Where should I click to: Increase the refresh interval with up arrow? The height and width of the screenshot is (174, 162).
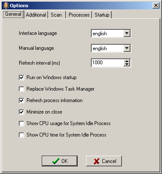[127, 61]
